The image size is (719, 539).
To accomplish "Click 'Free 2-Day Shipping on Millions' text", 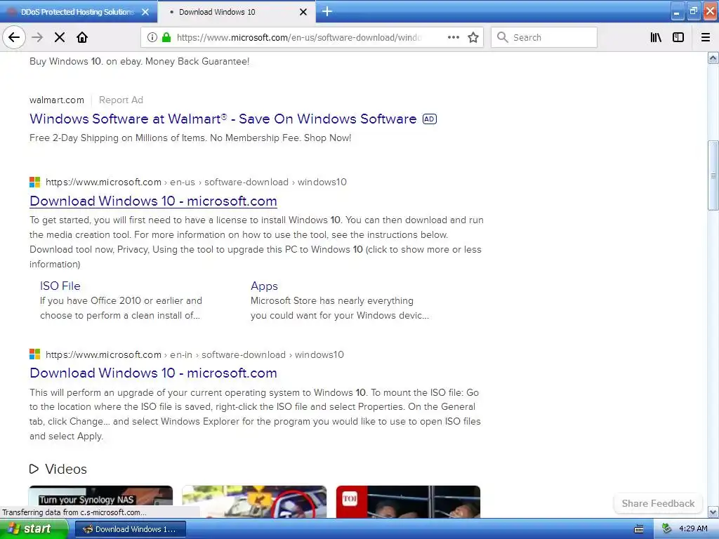I will 190,138.
